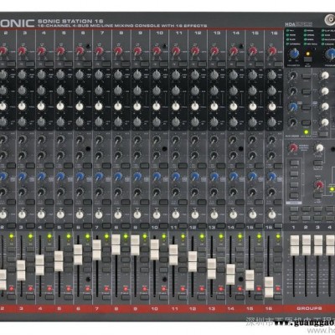Click channel 4's blue aux knob
This screenshot has width=335, height=335.
click(41, 176)
